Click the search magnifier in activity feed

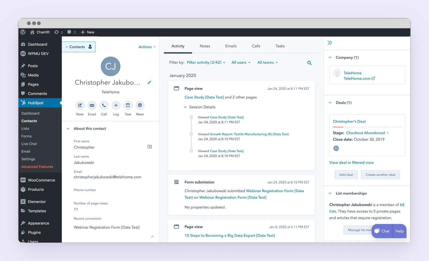click(x=309, y=63)
